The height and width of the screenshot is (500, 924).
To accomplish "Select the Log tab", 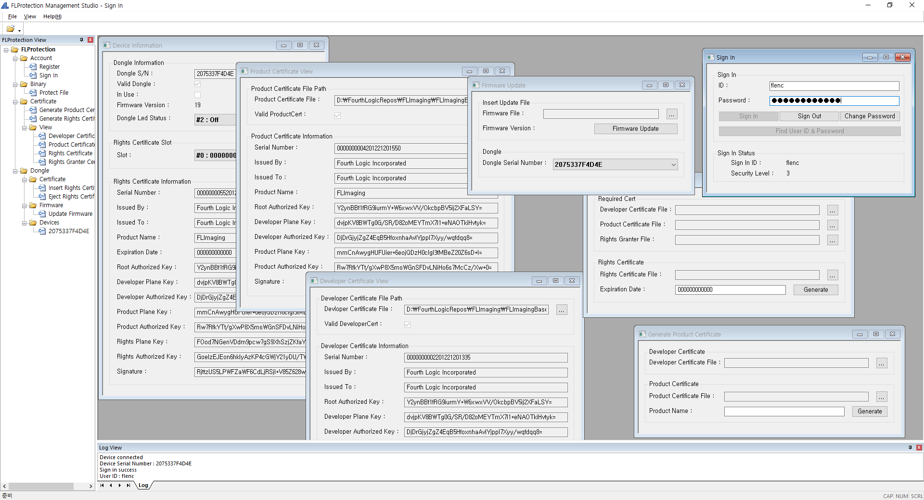I will point(143,486).
